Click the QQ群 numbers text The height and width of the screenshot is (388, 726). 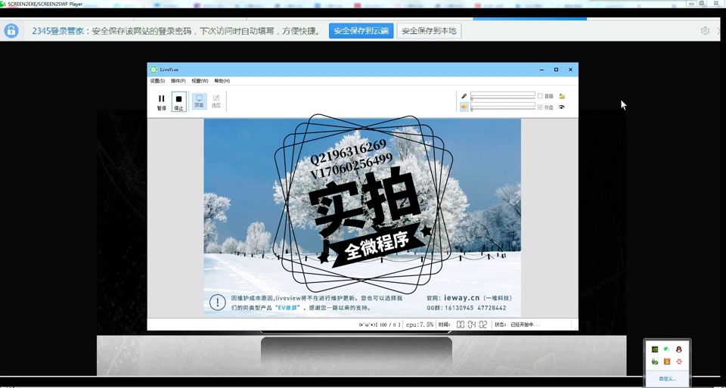467,308
